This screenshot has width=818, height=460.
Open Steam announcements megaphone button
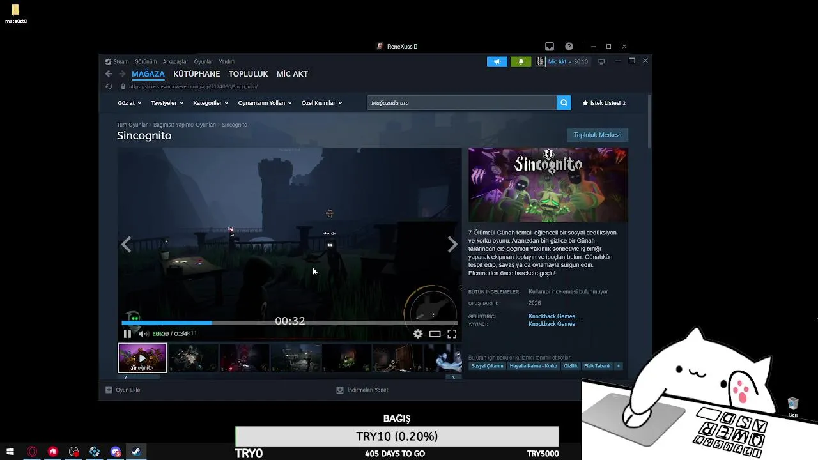[x=497, y=61]
